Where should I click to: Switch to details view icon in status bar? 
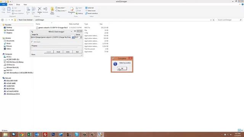pos(239,131)
